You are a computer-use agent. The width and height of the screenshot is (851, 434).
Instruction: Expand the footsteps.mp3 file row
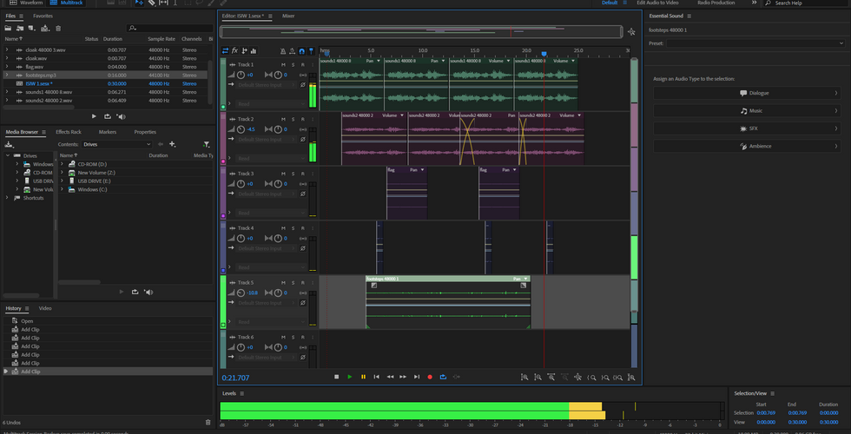pyautogui.click(x=7, y=75)
